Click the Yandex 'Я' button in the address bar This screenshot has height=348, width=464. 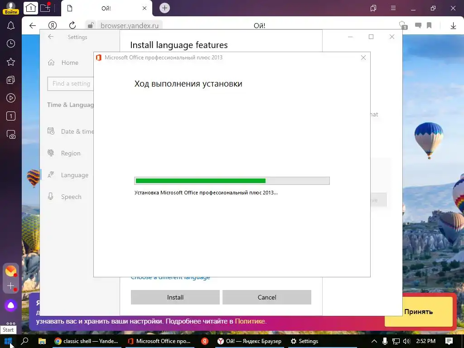point(53,25)
